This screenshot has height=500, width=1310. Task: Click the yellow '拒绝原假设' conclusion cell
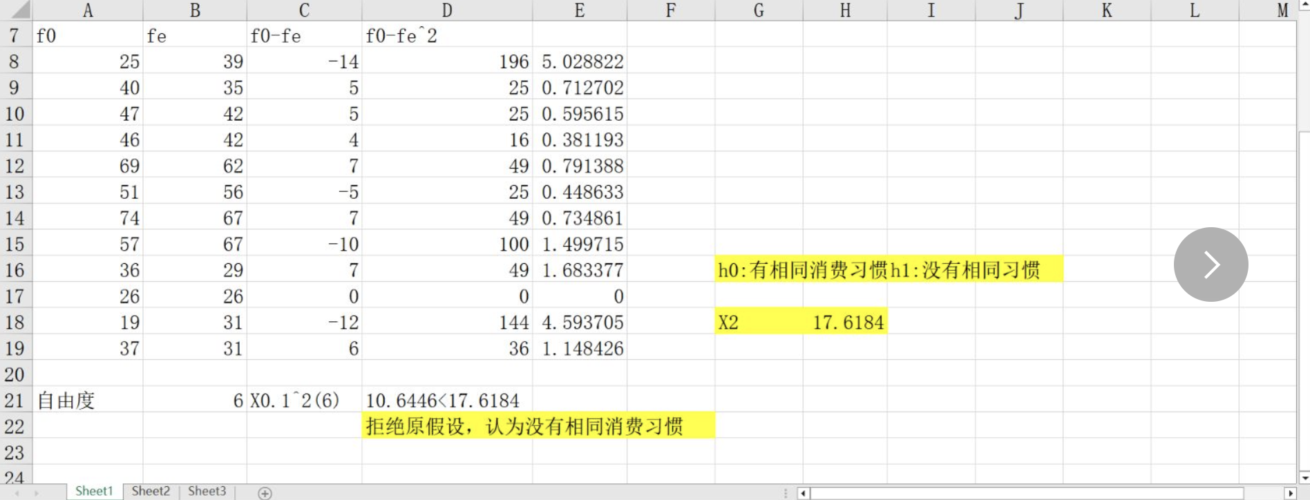(538, 426)
